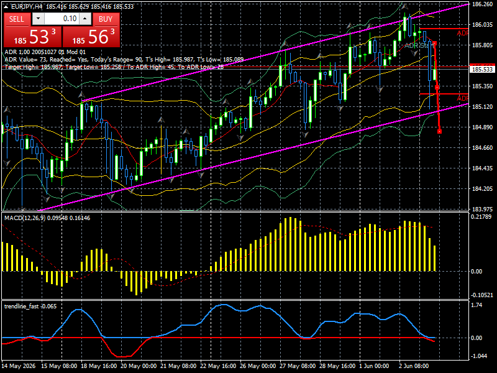497x373 pixels.
Task: Select the red square marker ending the red line
Action: point(440,131)
